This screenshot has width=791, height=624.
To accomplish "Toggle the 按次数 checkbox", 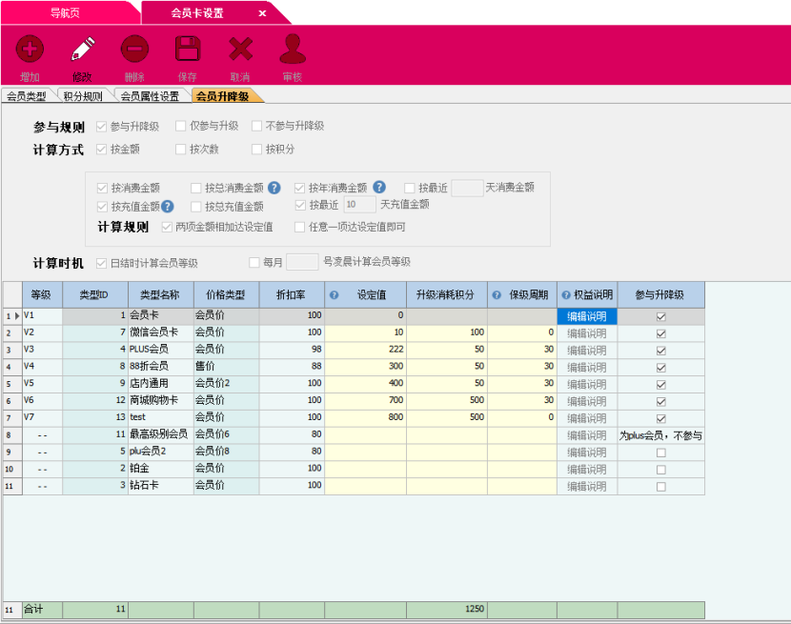I will point(181,149).
